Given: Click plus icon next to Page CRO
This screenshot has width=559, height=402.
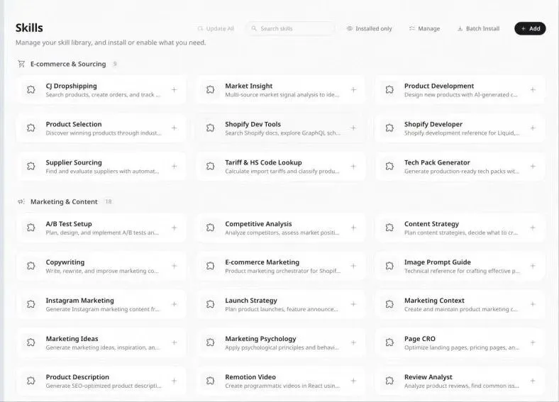Looking at the screenshot, I should click(533, 342).
